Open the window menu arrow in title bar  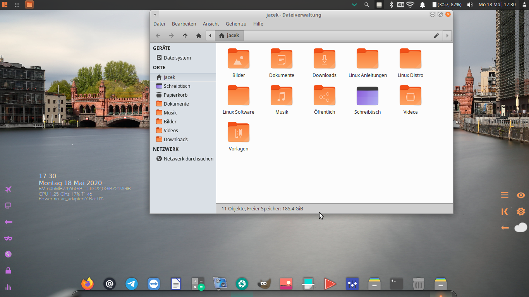155,15
